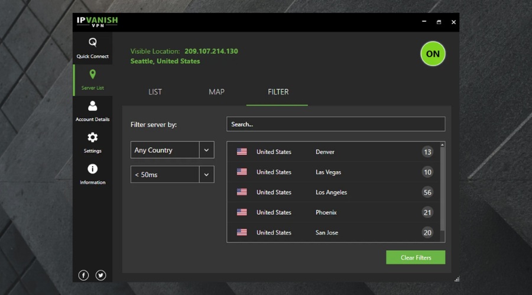
Task: Click the flag icon for San Jose
Action: pyautogui.click(x=242, y=232)
